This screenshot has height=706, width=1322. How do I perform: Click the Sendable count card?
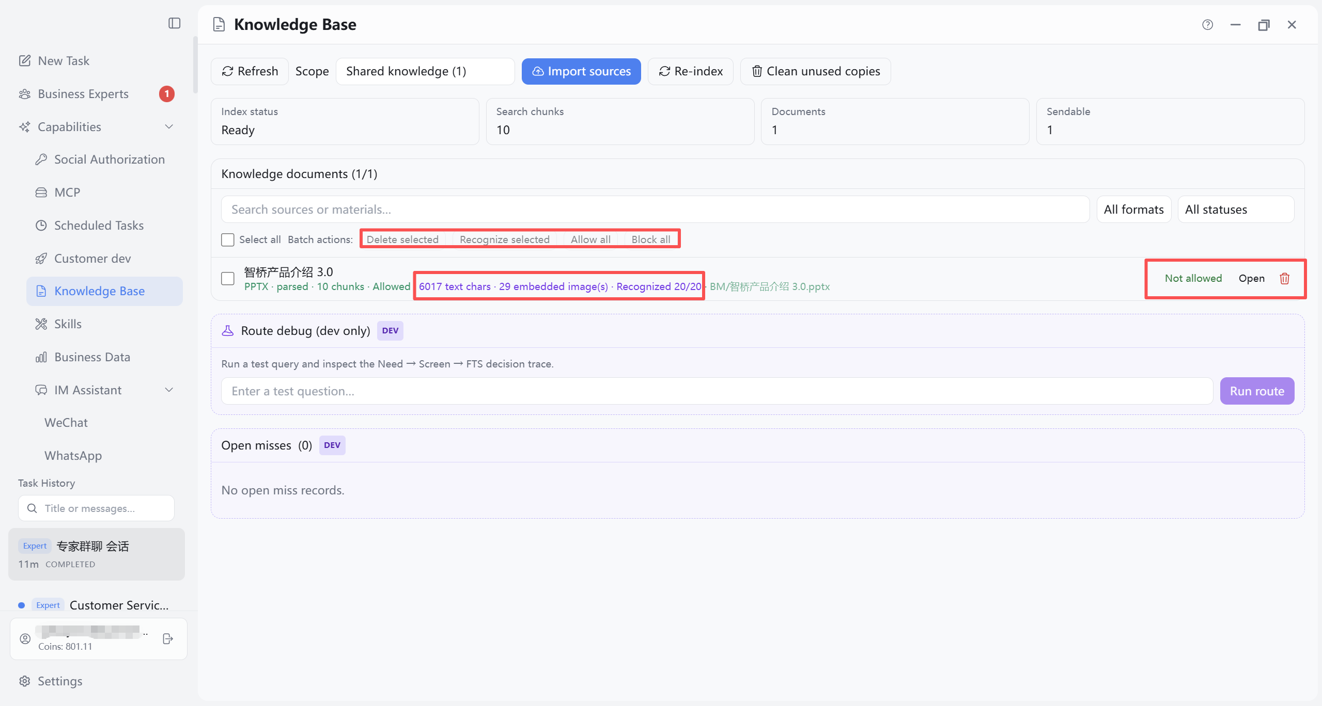coord(1170,122)
